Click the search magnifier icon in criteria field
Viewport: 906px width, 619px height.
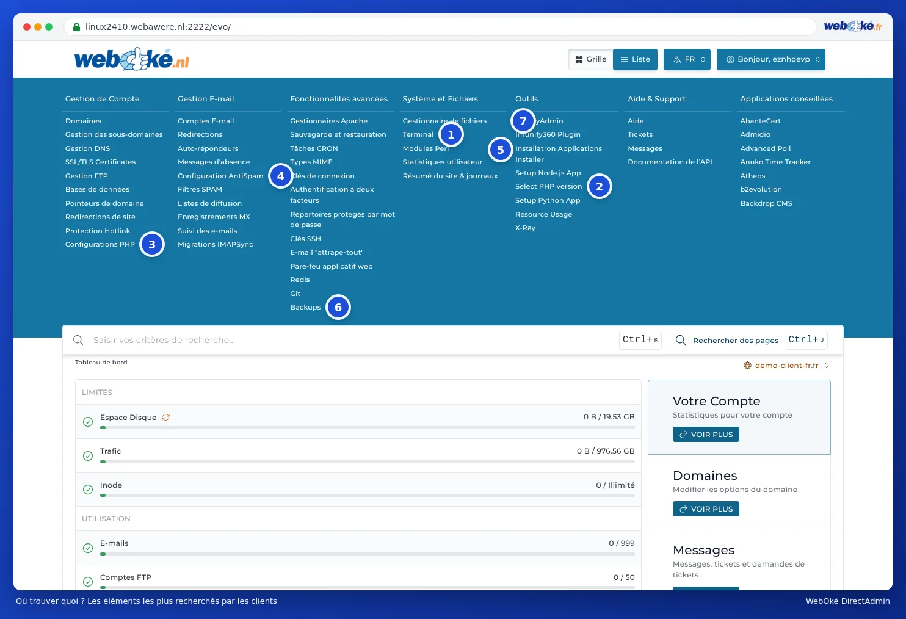point(78,340)
